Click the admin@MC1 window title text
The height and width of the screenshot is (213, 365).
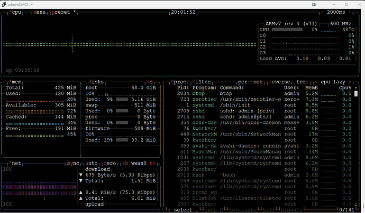coord(20,4)
